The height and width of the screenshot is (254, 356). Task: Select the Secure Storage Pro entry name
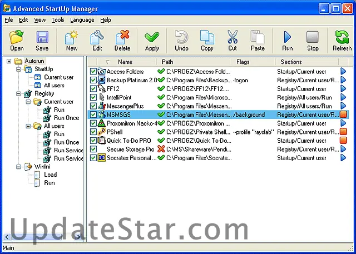(130, 149)
